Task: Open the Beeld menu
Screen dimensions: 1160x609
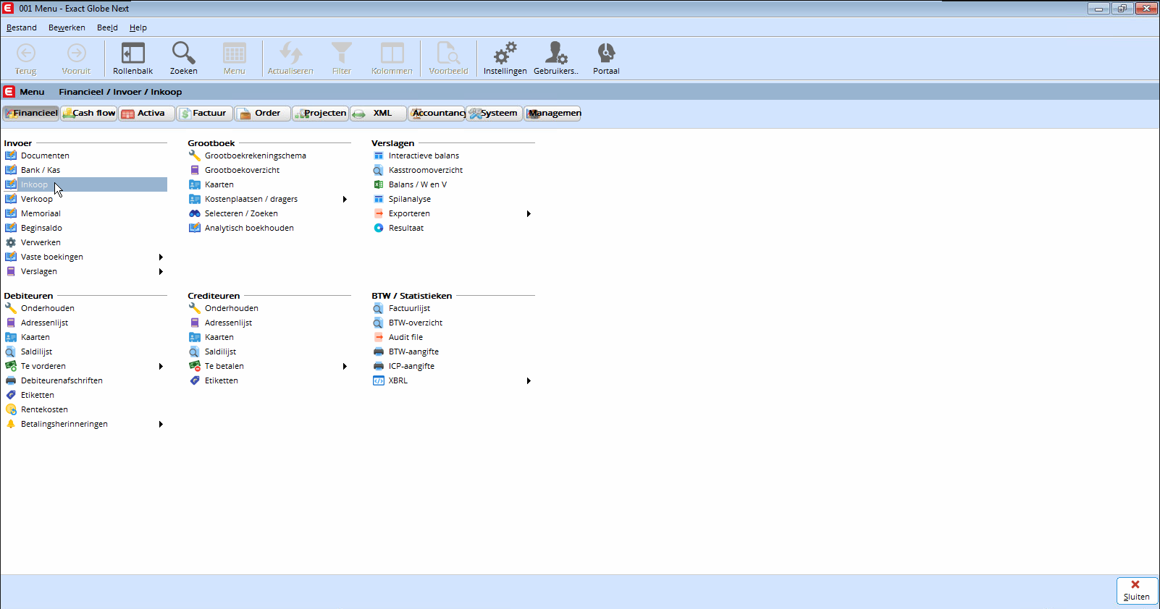Action: point(107,27)
